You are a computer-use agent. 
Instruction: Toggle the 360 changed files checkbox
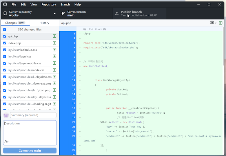click(x=5, y=30)
